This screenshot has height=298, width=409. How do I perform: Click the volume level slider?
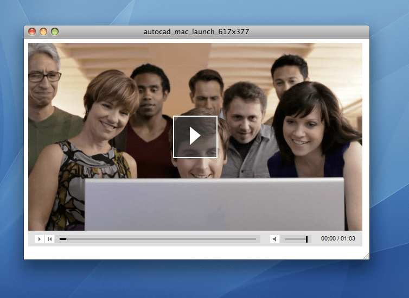(296, 239)
